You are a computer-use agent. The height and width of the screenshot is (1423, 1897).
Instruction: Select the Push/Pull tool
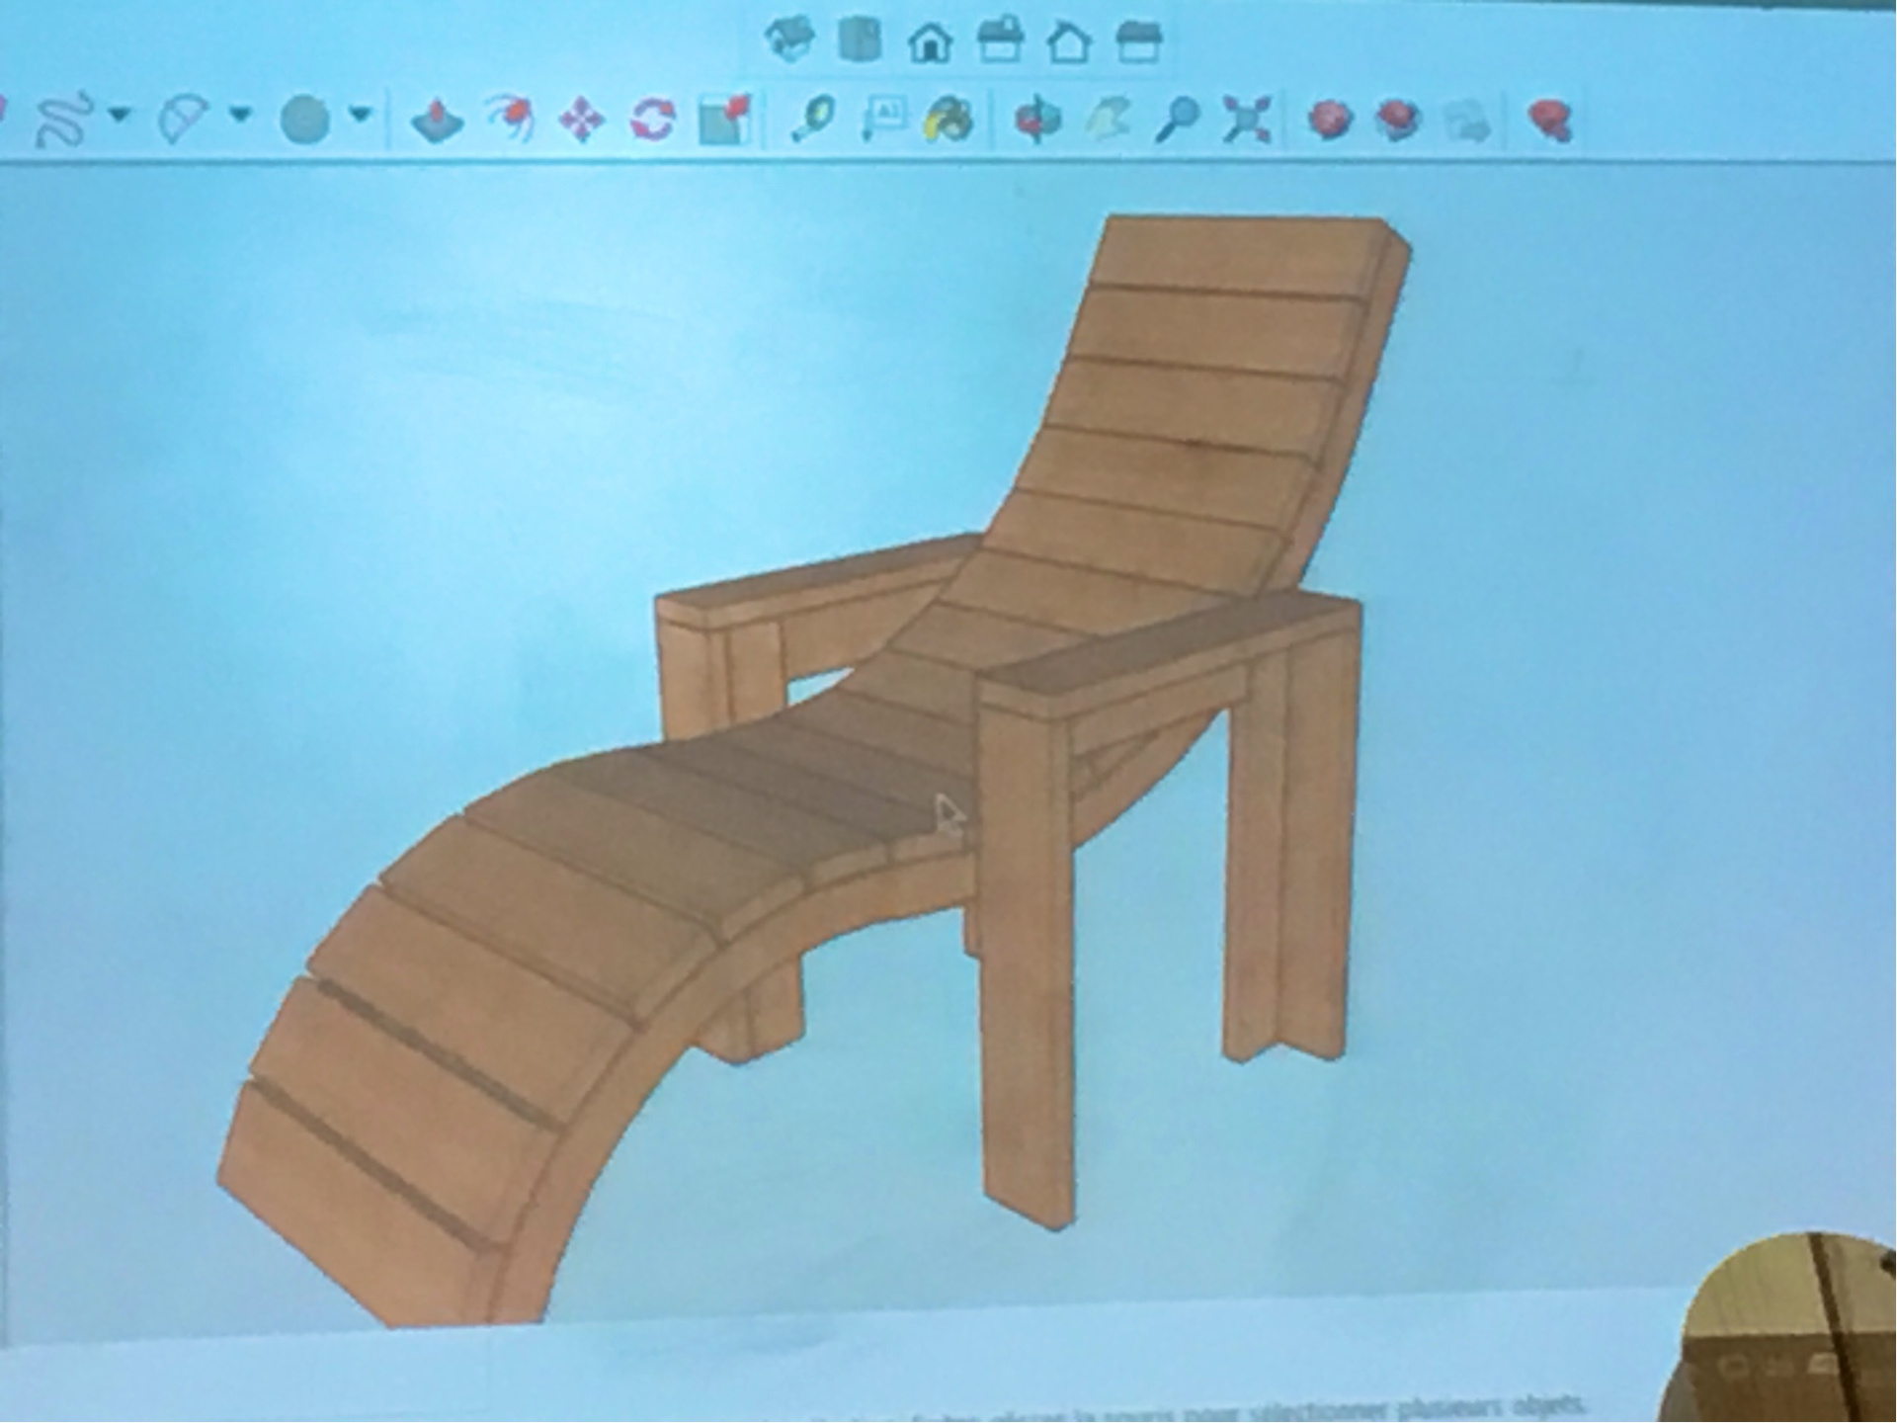(437, 121)
